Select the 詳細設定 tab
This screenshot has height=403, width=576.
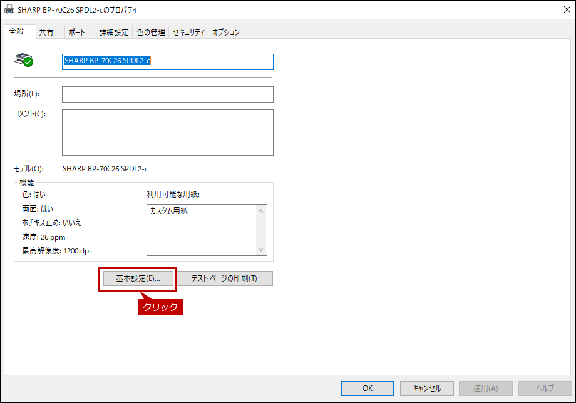coord(113,33)
